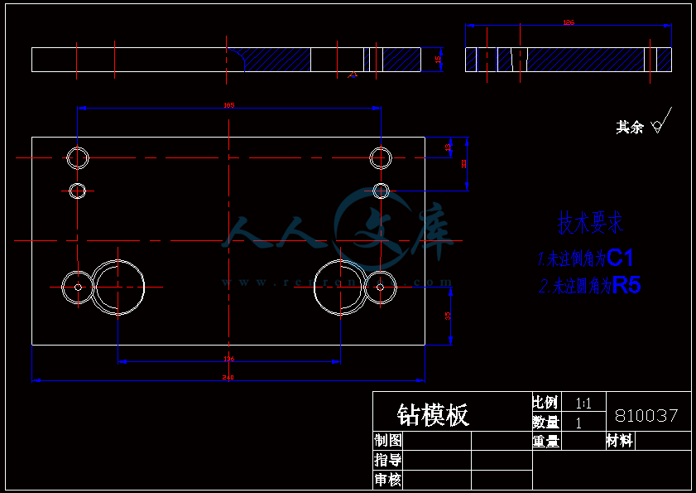Click the drawing number 810037
This screenshot has width=696, height=493.
[646, 416]
